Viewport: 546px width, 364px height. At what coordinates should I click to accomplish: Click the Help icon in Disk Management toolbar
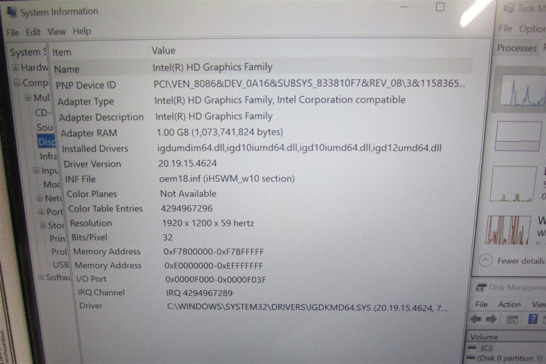(533, 319)
